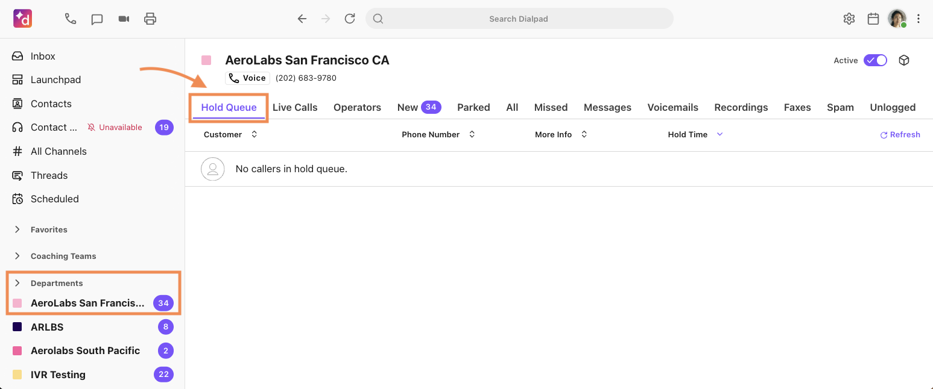This screenshot has width=933, height=389.
Task: Switch to Recordings tab
Action: 741,107
